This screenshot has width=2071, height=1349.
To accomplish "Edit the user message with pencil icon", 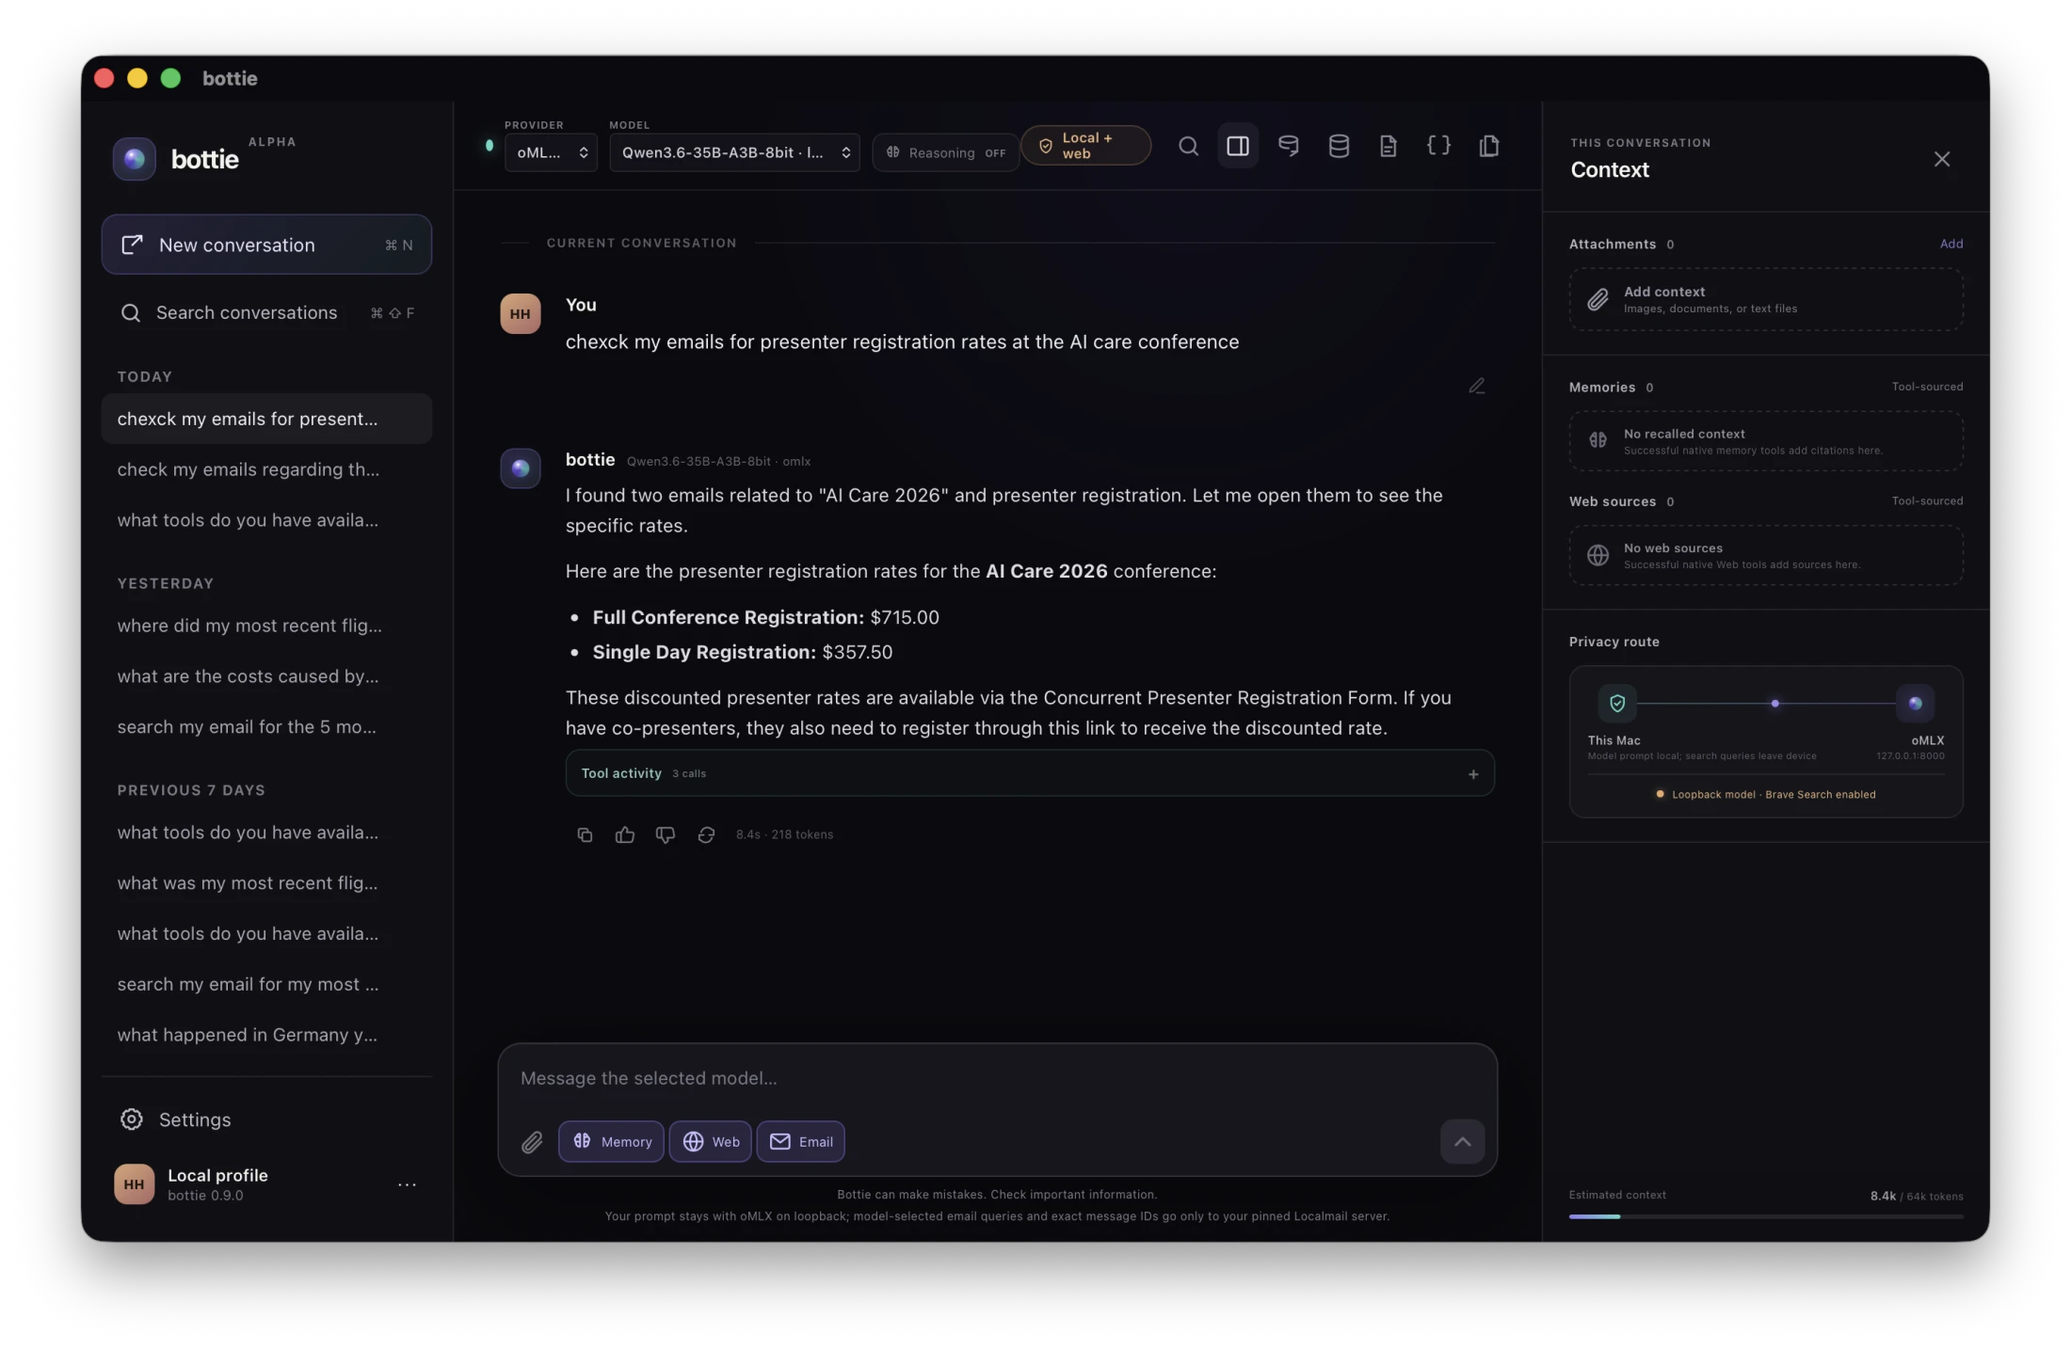I will [1476, 386].
